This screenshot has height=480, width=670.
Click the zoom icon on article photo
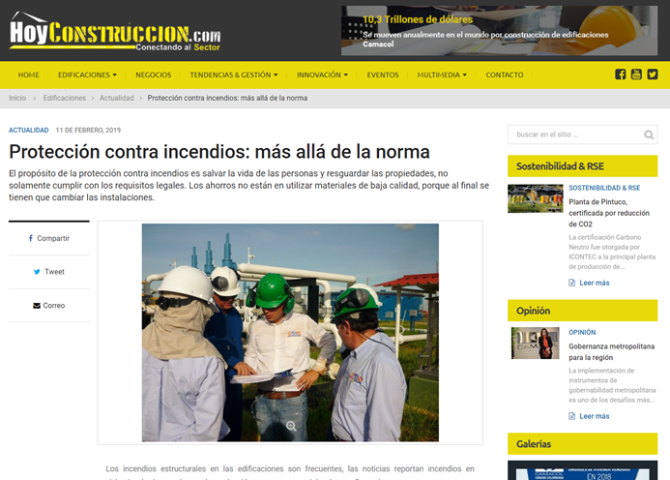[290, 426]
